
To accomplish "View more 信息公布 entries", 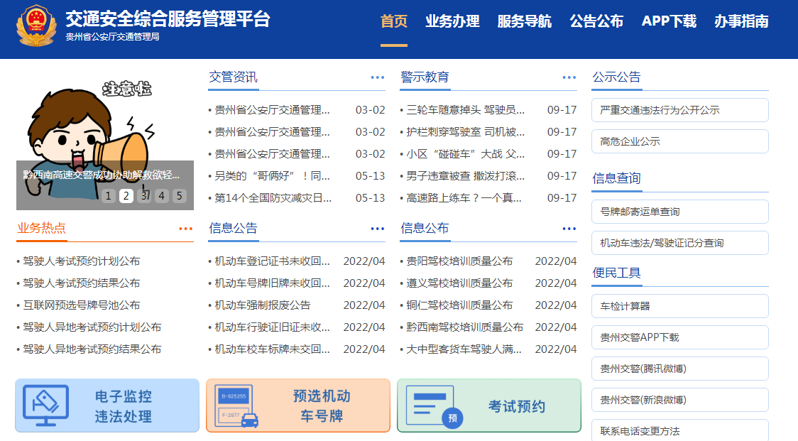I will click(569, 229).
